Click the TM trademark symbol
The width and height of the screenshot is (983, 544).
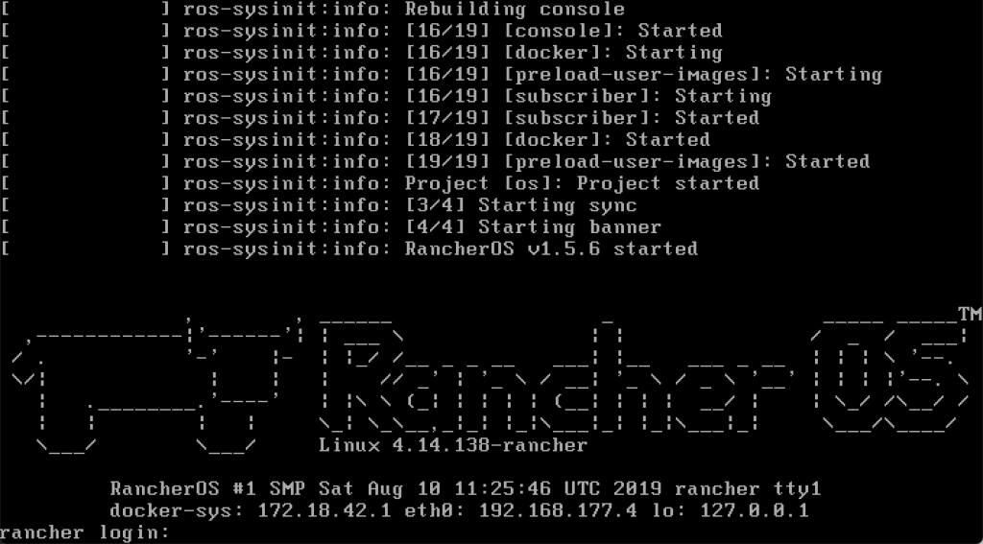[x=970, y=315]
